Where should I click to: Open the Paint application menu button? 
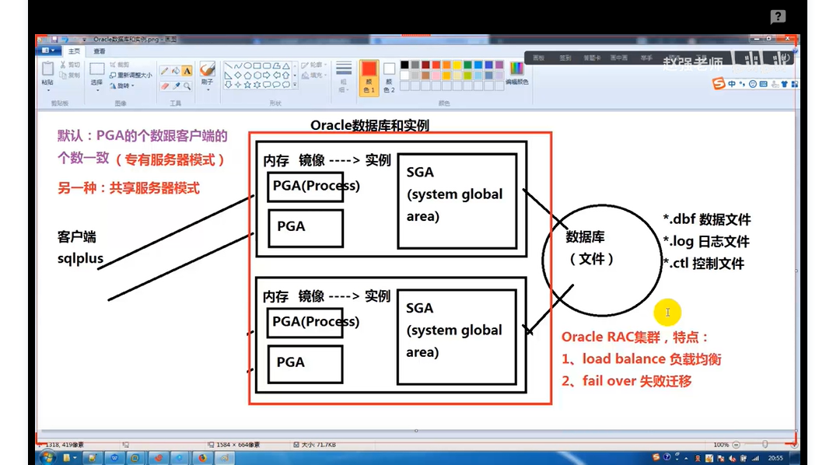(x=48, y=51)
